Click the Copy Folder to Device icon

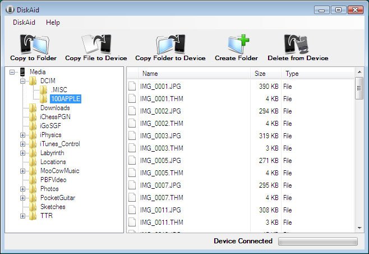[x=170, y=44]
